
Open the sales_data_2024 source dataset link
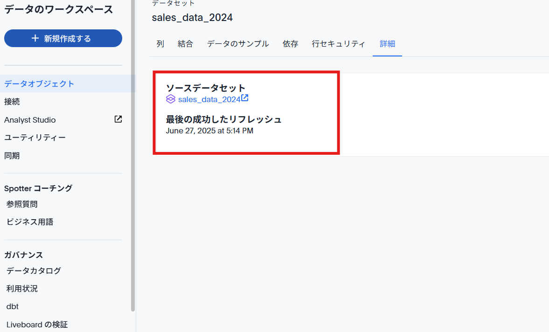click(x=209, y=99)
